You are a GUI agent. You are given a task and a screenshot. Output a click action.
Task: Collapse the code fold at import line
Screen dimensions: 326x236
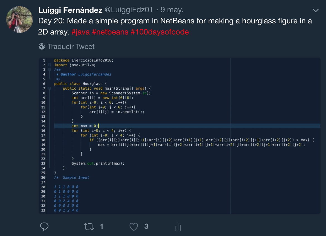pos(50,65)
